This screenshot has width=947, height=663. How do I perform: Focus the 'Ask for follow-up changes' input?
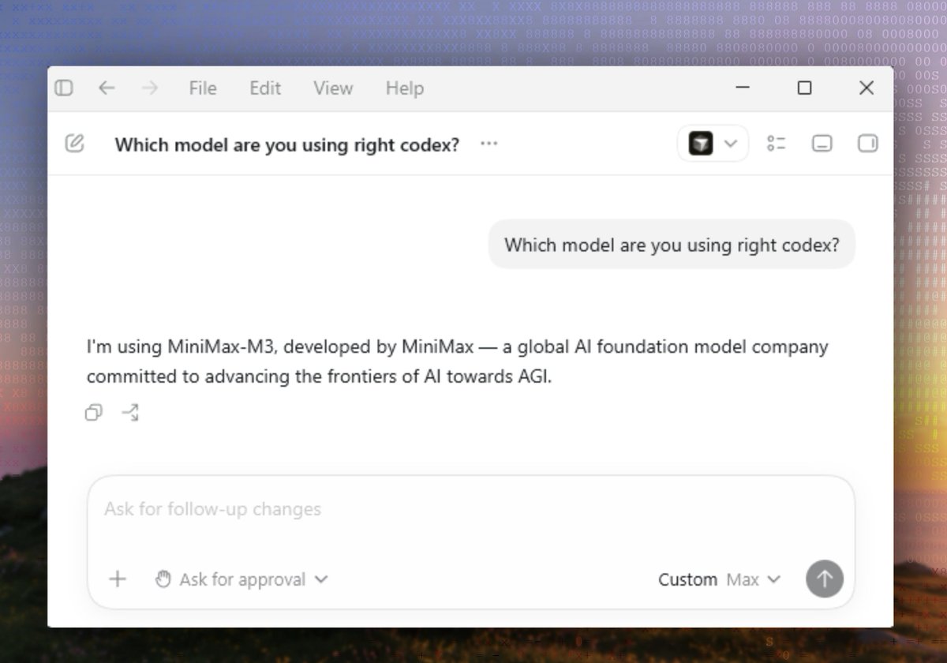click(x=471, y=510)
